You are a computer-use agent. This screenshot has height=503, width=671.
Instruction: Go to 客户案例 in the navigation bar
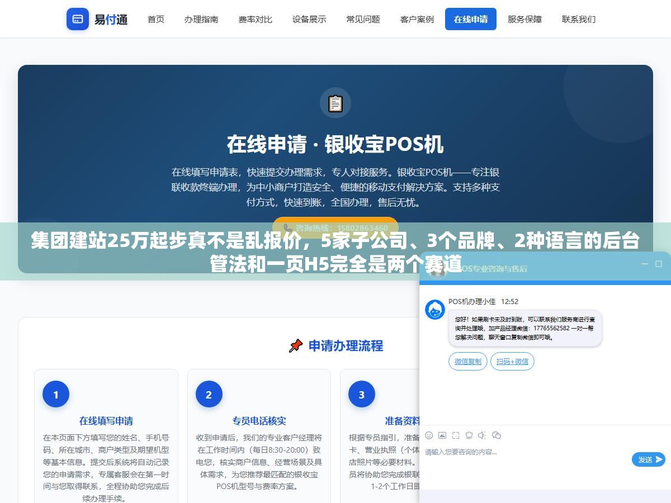[417, 19]
